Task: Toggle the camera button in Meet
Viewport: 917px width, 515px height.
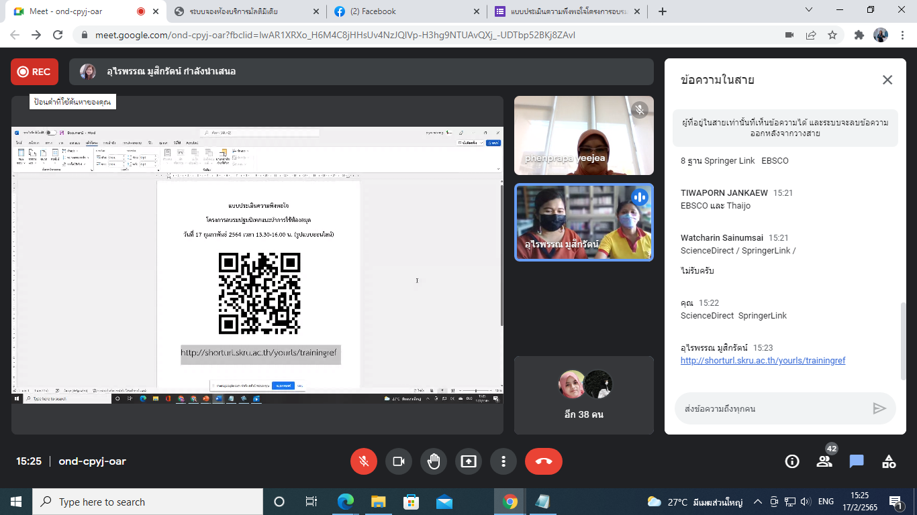Action: pyautogui.click(x=399, y=461)
